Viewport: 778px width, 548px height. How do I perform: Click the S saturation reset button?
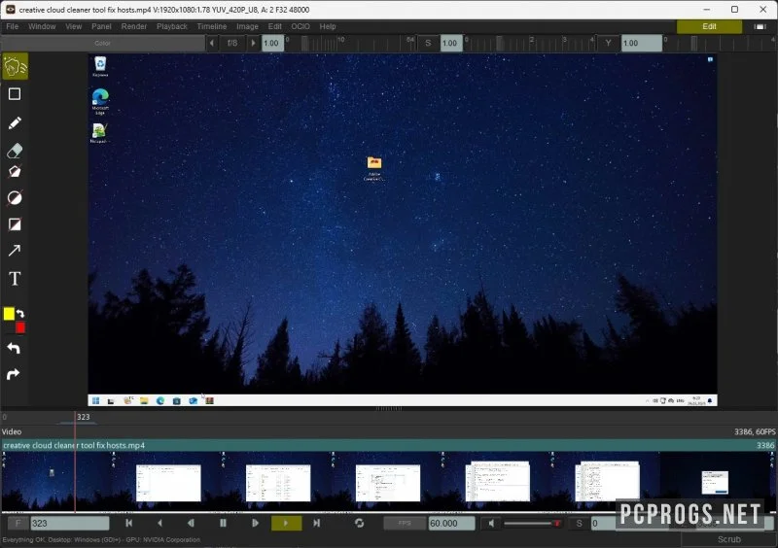pyautogui.click(x=428, y=43)
